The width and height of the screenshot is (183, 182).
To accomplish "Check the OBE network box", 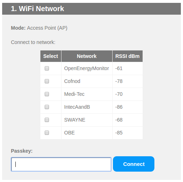I will (x=47, y=133).
